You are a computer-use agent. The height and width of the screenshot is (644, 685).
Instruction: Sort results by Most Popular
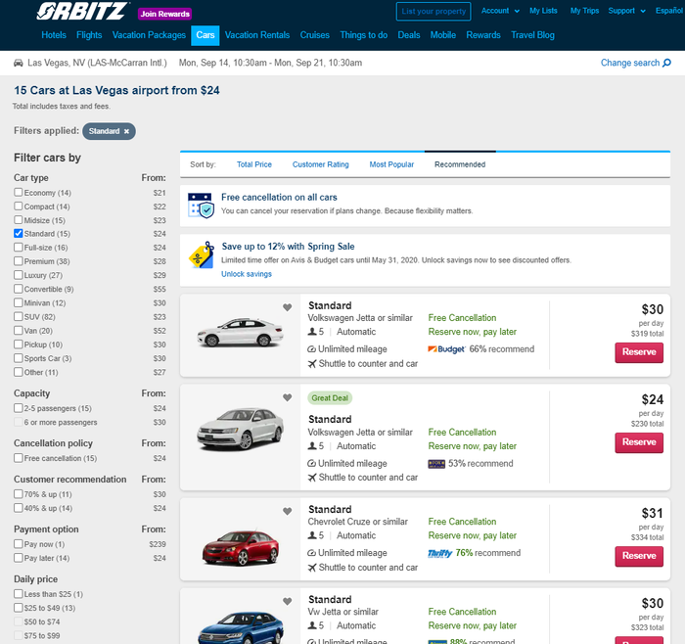click(x=391, y=164)
